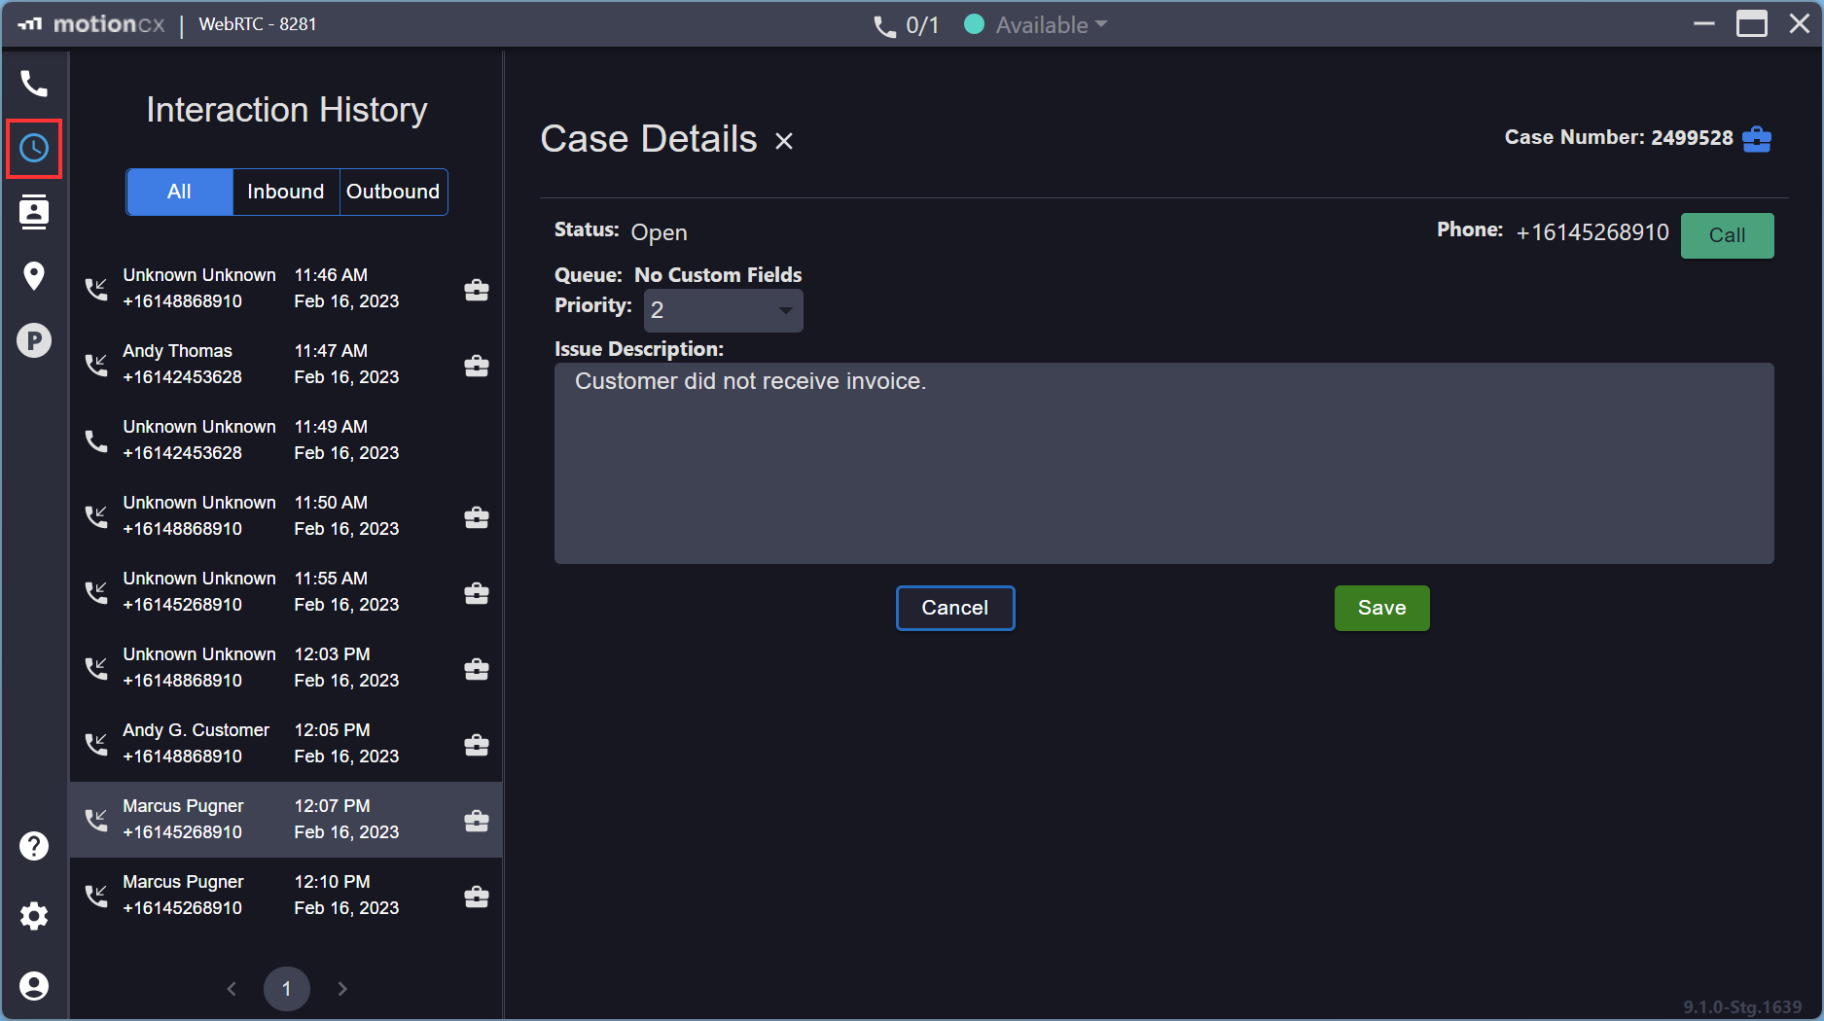Click the Open status value
This screenshot has height=1021, width=1824.
[x=659, y=233]
